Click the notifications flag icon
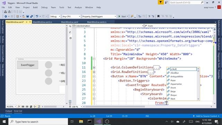The height and width of the screenshot is (125, 222). [161, 2]
